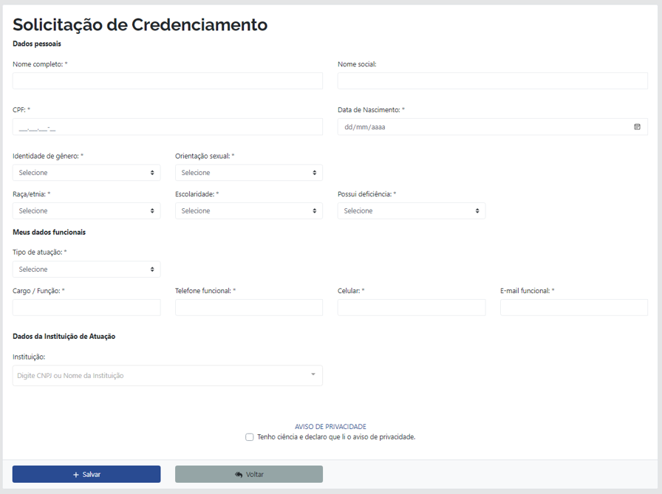Open the Escolaridade dropdown
662x494 pixels.
[248, 210]
